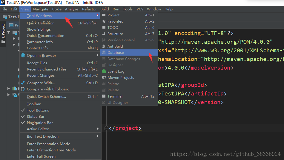Click the Ant Build bug icon

click(104, 46)
